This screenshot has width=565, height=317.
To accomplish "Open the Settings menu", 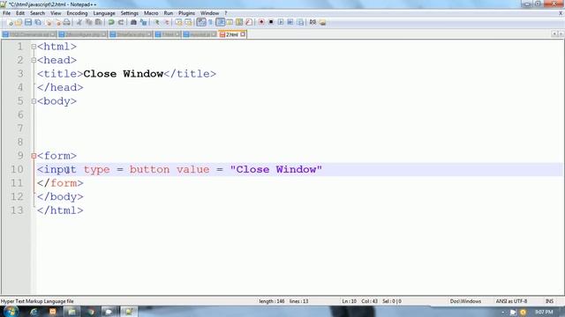I will (x=130, y=13).
